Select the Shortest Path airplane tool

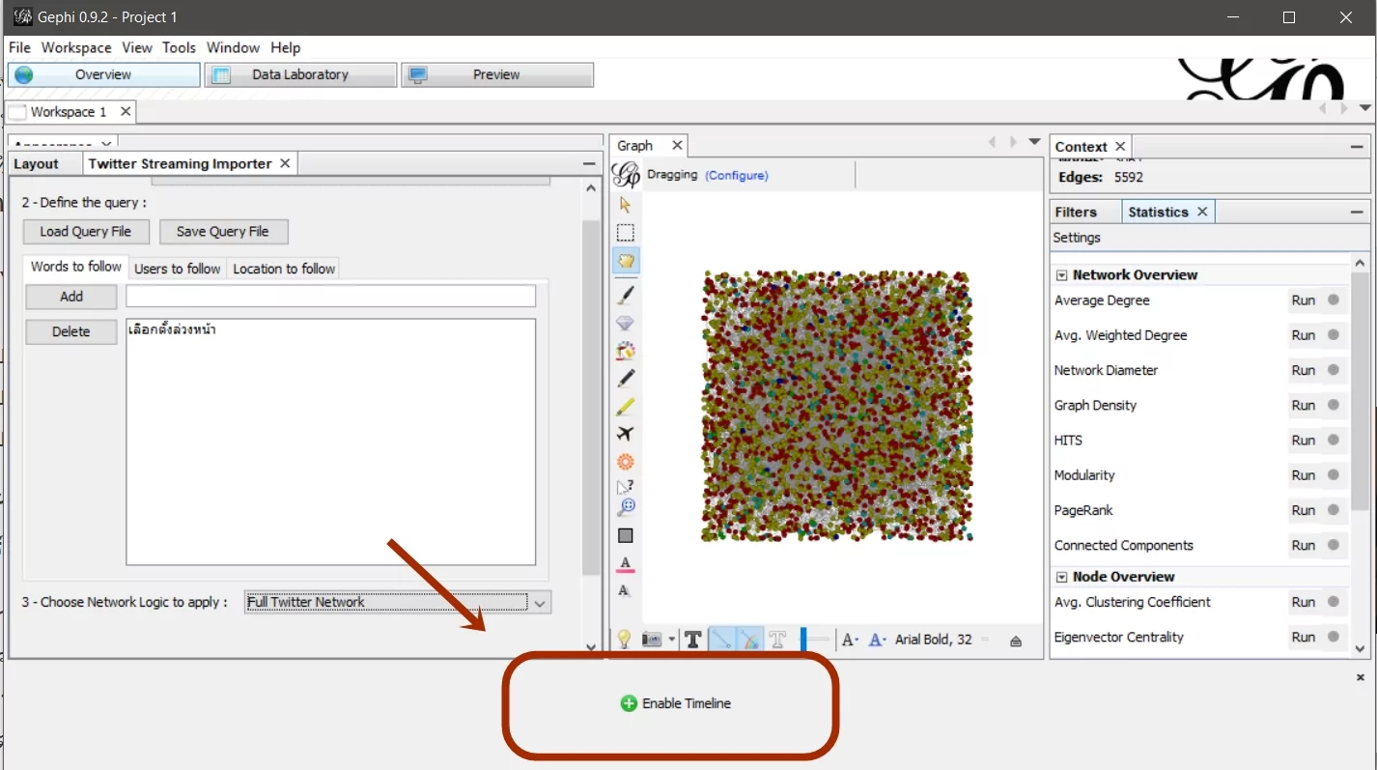pyautogui.click(x=625, y=435)
